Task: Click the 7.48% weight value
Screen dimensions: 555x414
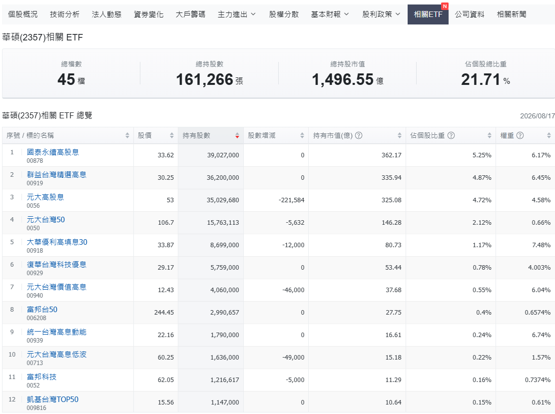Action: (x=541, y=245)
